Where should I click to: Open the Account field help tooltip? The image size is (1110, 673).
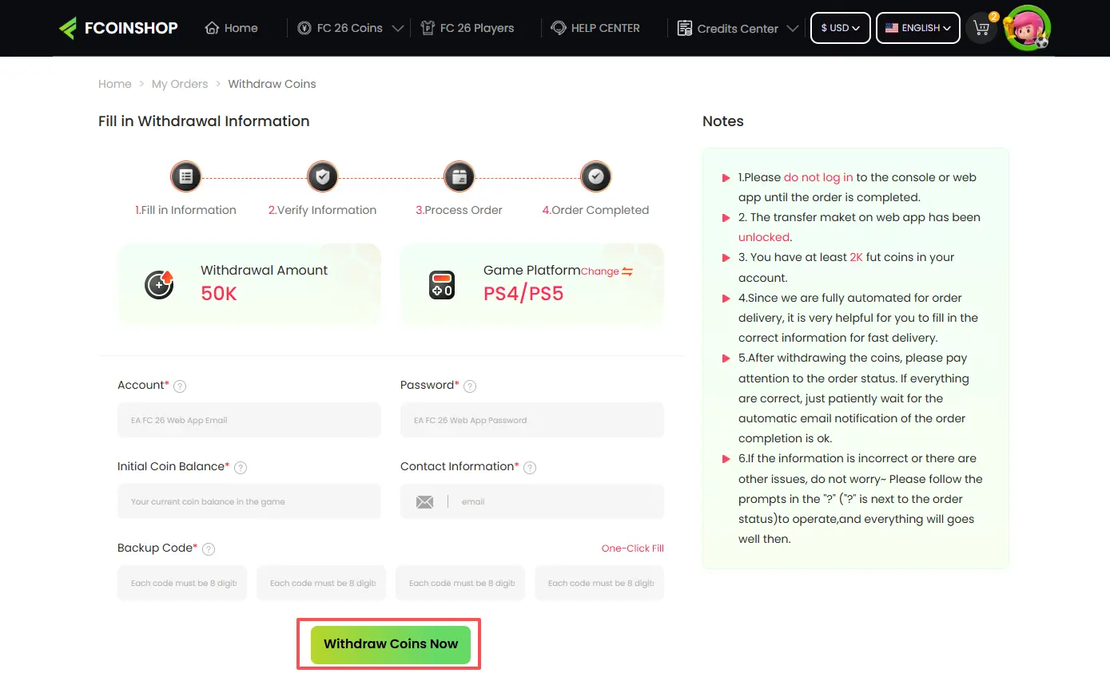[x=180, y=386]
